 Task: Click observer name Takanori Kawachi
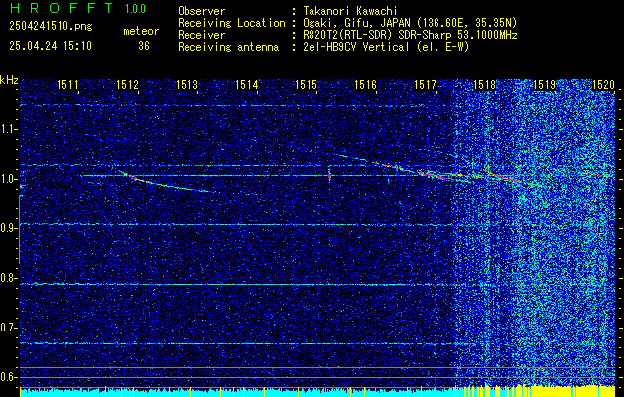coord(350,11)
